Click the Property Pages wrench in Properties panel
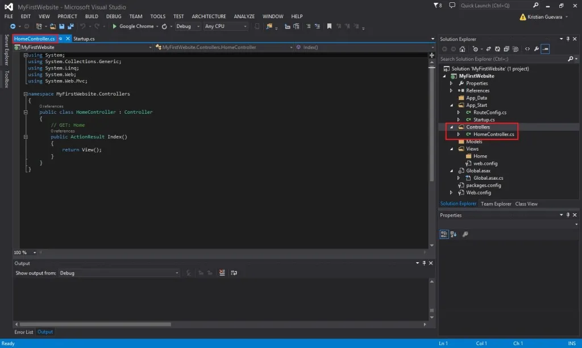Viewport: 582px width, 348px height. point(465,234)
